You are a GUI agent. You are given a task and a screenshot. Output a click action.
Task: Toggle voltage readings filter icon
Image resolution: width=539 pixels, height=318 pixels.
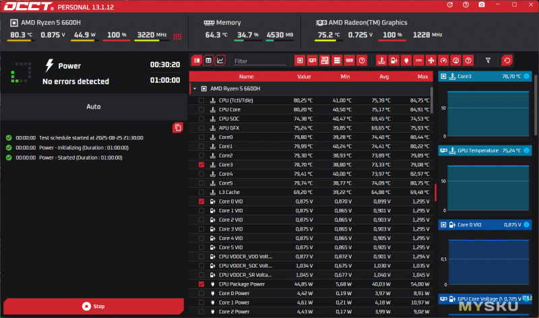pyautogui.click(x=393, y=61)
